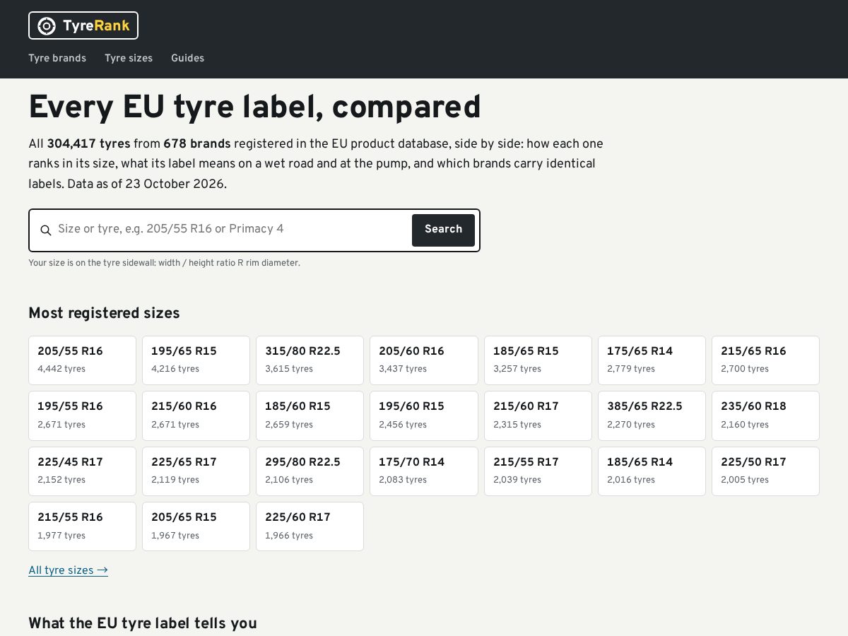Open the 225/50 R17 size card
The image size is (848, 636).
pos(765,471)
